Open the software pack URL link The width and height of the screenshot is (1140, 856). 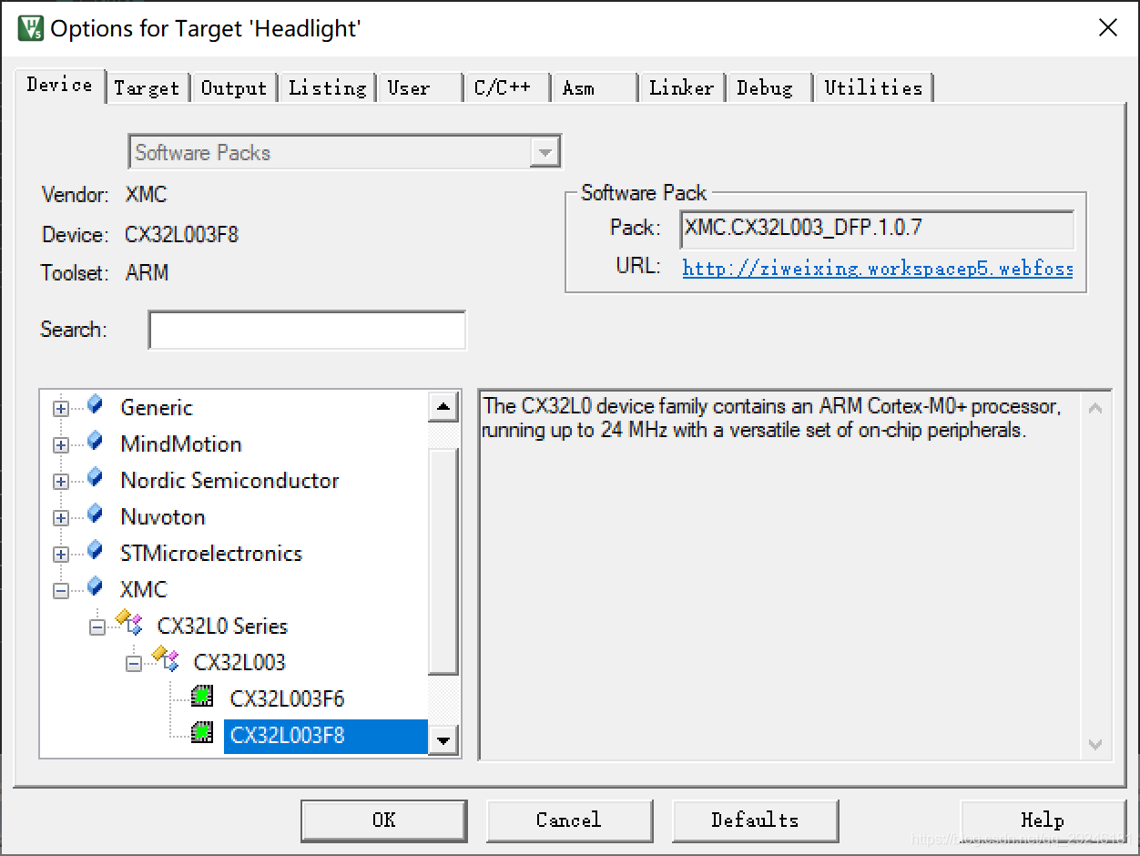pos(878,269)
